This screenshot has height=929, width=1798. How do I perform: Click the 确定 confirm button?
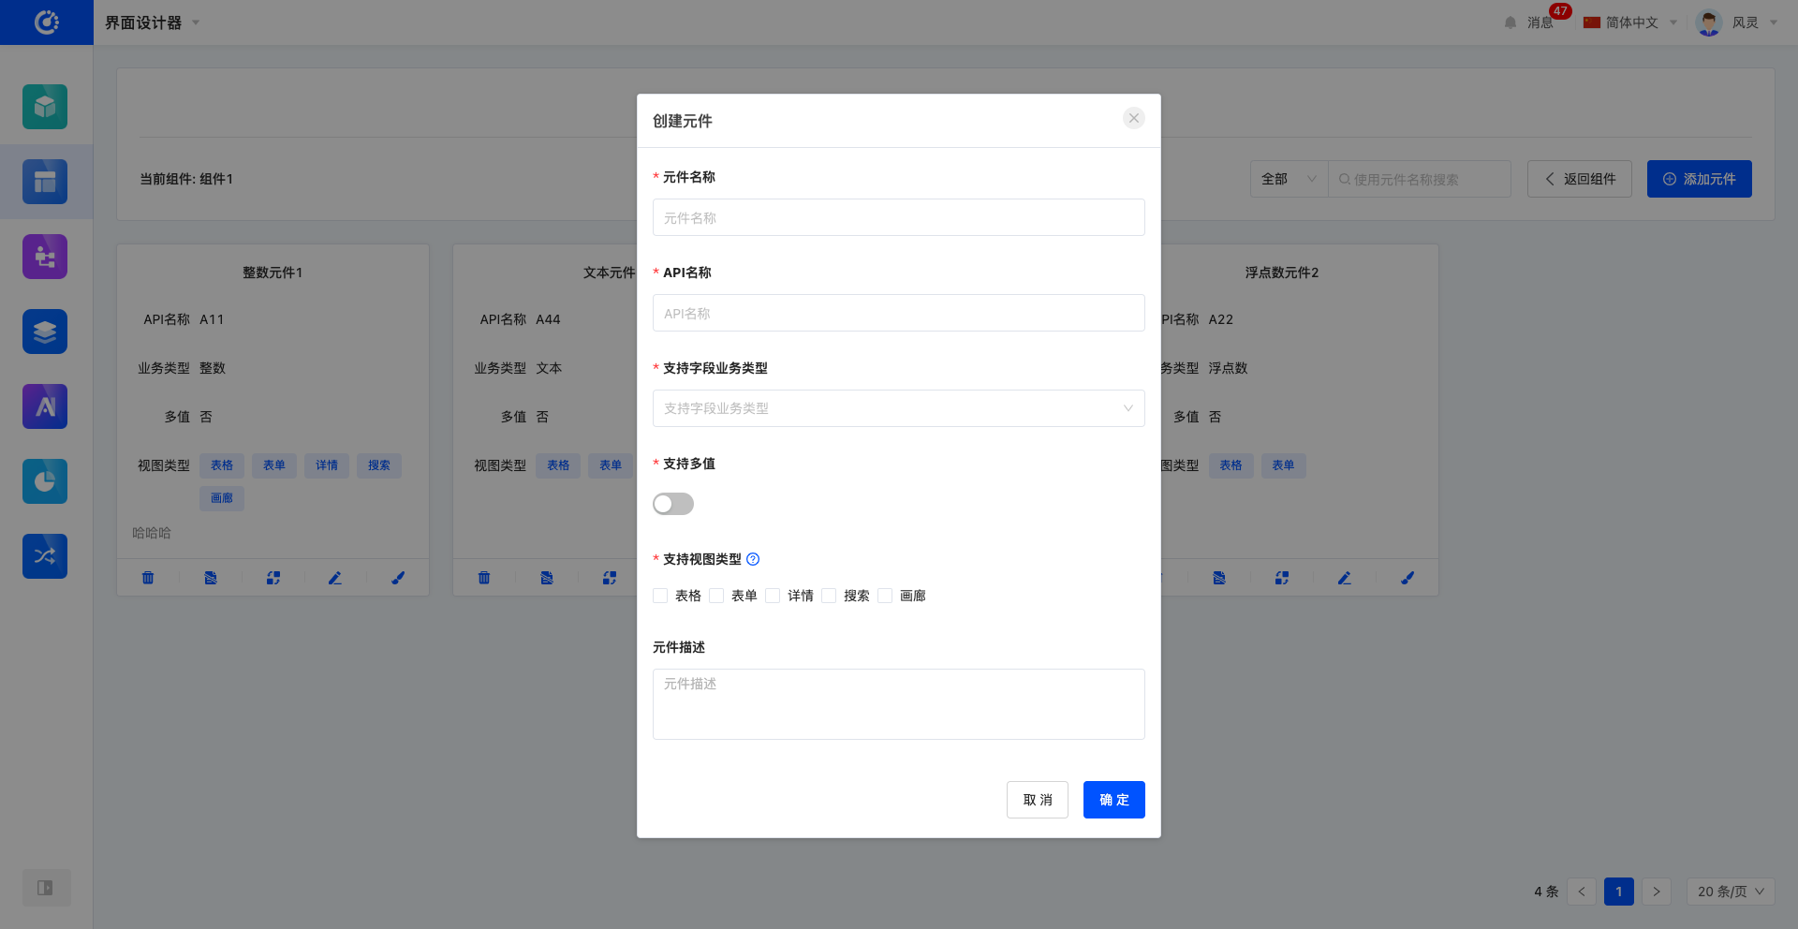point(1113,800)
